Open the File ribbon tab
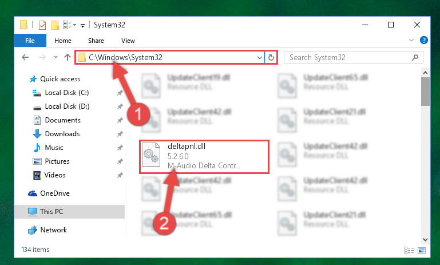Screen dimensions: 440x265 tap(30, 41)
